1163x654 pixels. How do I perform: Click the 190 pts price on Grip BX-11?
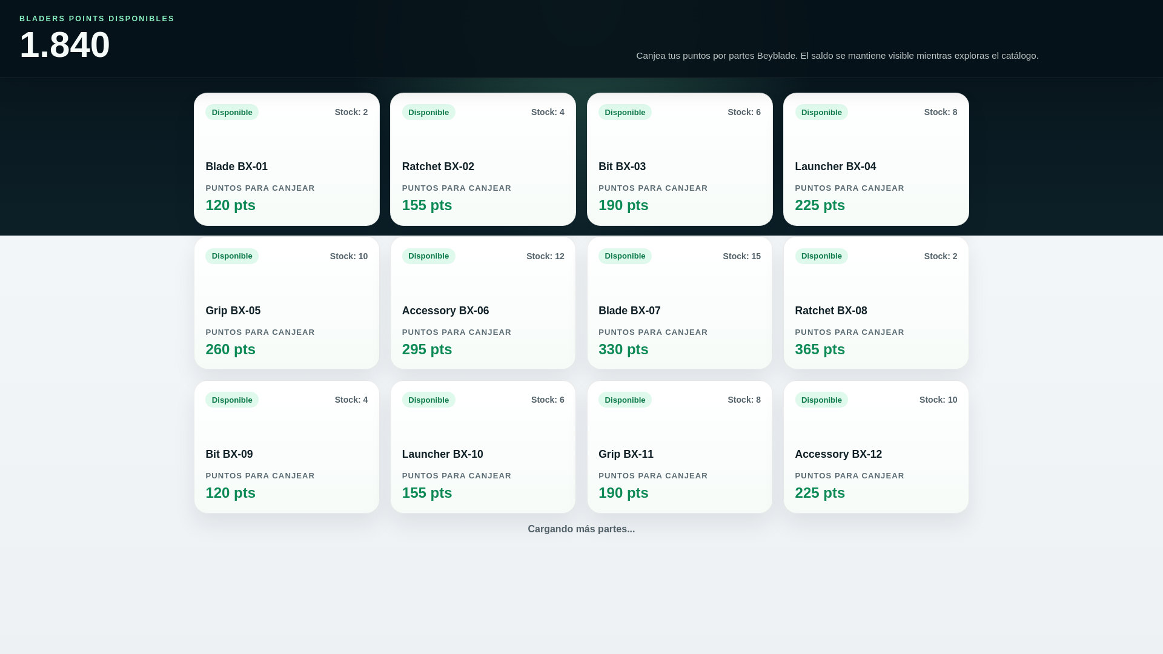click(623, 493)
